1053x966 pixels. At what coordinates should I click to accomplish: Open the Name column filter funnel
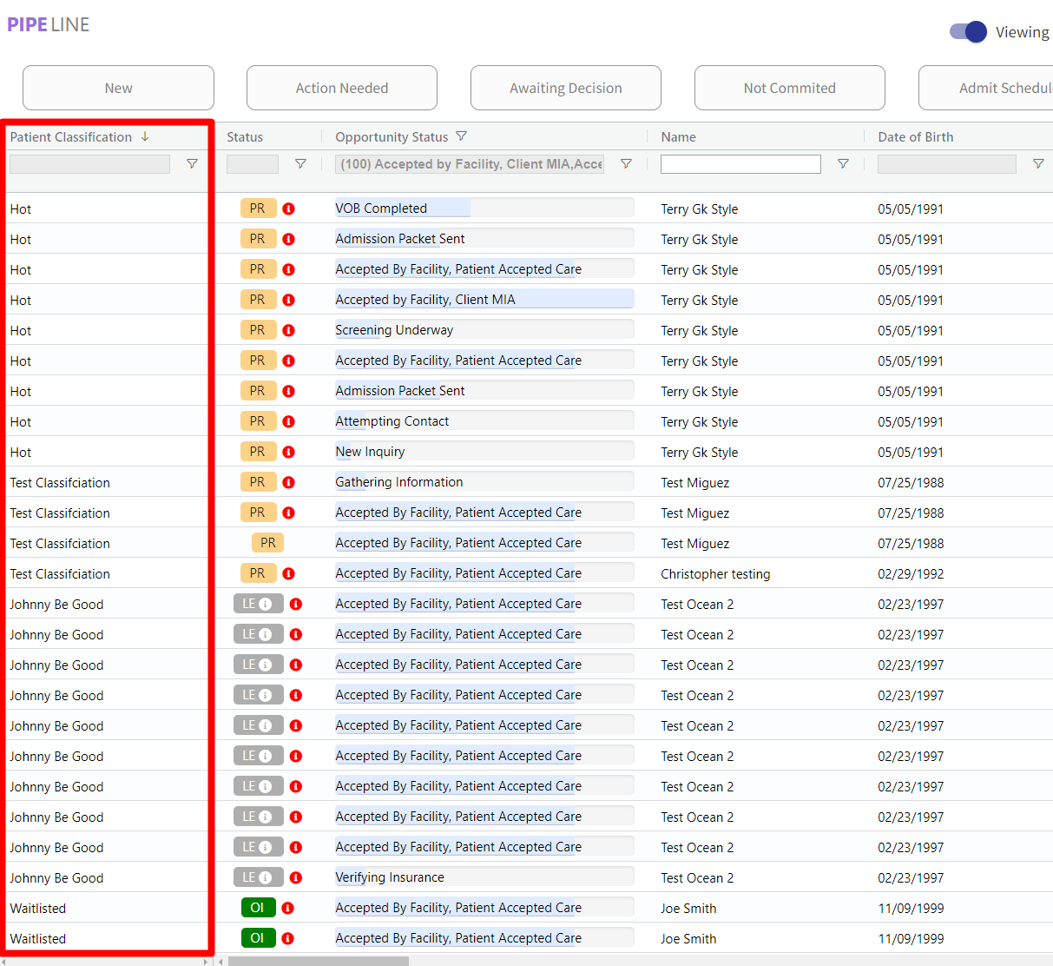[x=843, y=163]
